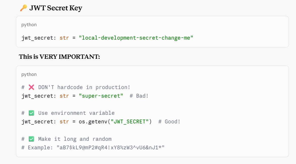Select the JWT Secret Key heading
Image resolution: width=296 pixels, height=164 pixels.
[x=56, y=8]
